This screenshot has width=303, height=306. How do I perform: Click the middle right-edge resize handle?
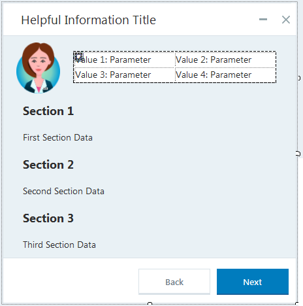[x=298, y=154]
